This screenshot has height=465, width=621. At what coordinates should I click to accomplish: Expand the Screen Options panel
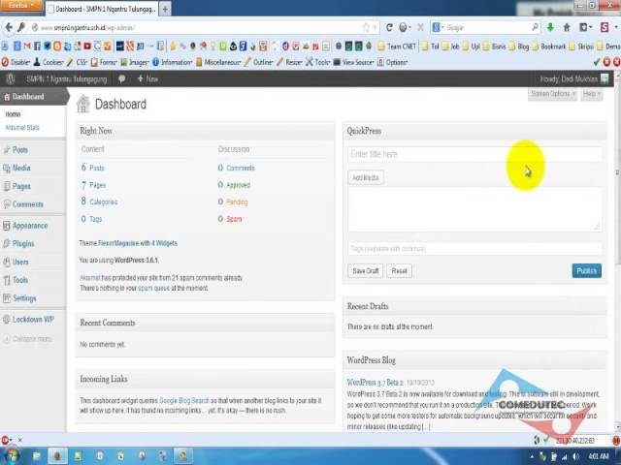551,94
